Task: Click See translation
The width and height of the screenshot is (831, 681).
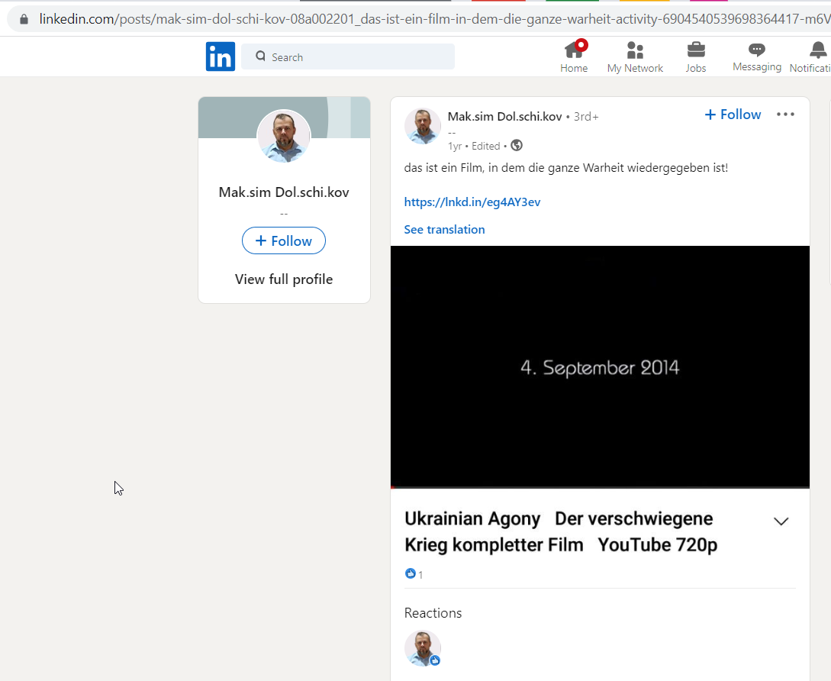Action: (444, 230)
